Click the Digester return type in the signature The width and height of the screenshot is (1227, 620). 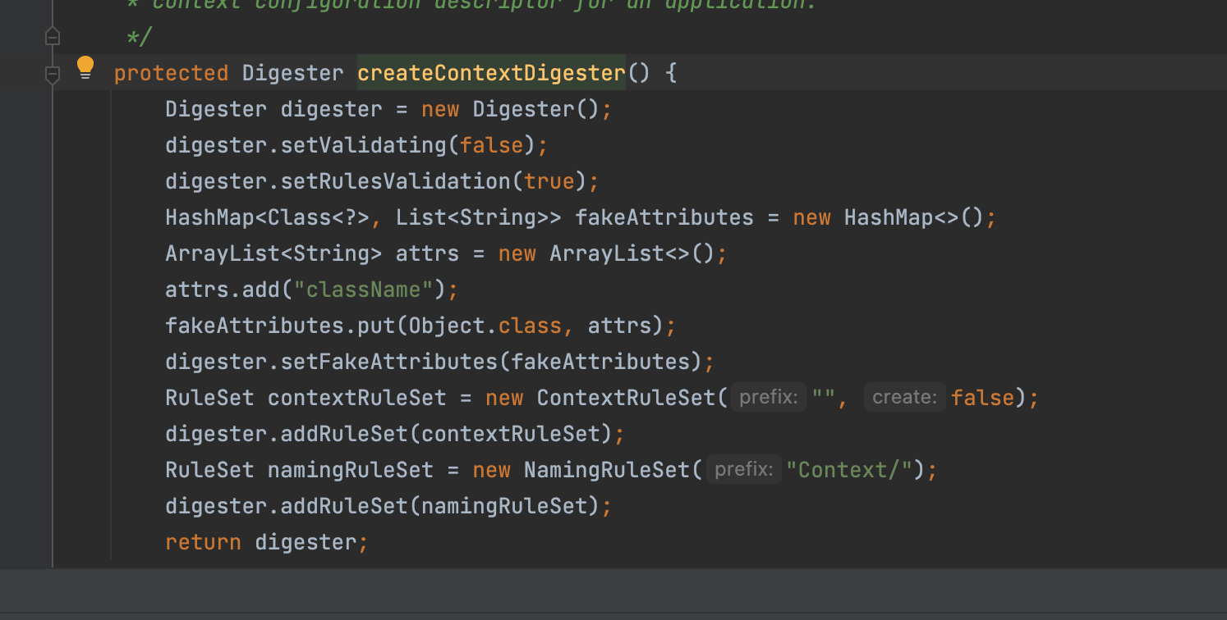click(x=292, y=73)
